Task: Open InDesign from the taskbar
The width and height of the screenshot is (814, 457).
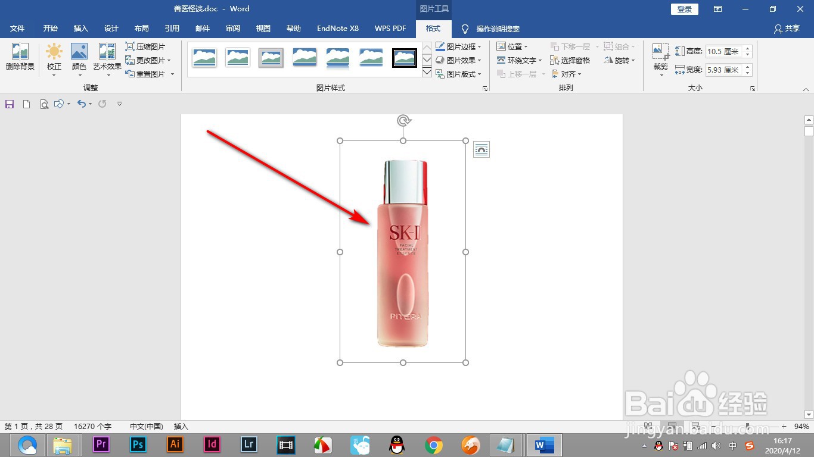Action: click(212, 445)
